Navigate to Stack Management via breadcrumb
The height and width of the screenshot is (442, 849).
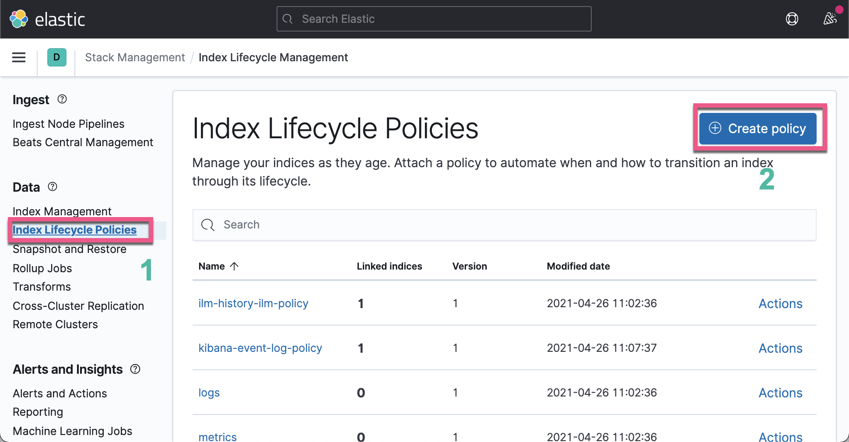tap(135, 57)
